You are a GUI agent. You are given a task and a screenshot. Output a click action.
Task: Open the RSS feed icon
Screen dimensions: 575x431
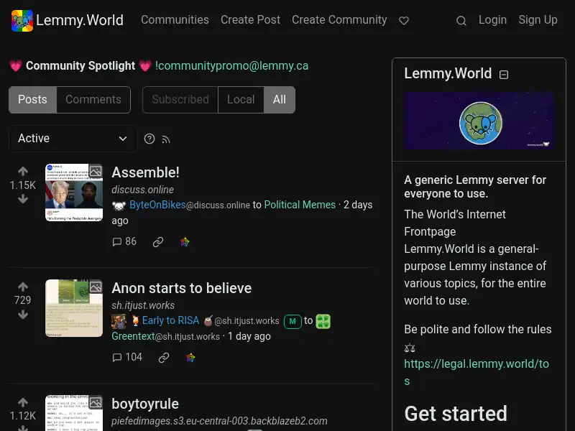click(166, 139)
